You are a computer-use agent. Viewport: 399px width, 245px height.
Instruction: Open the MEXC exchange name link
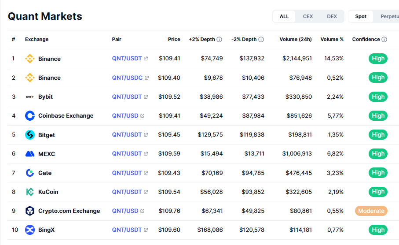click(x=47, y=154)
